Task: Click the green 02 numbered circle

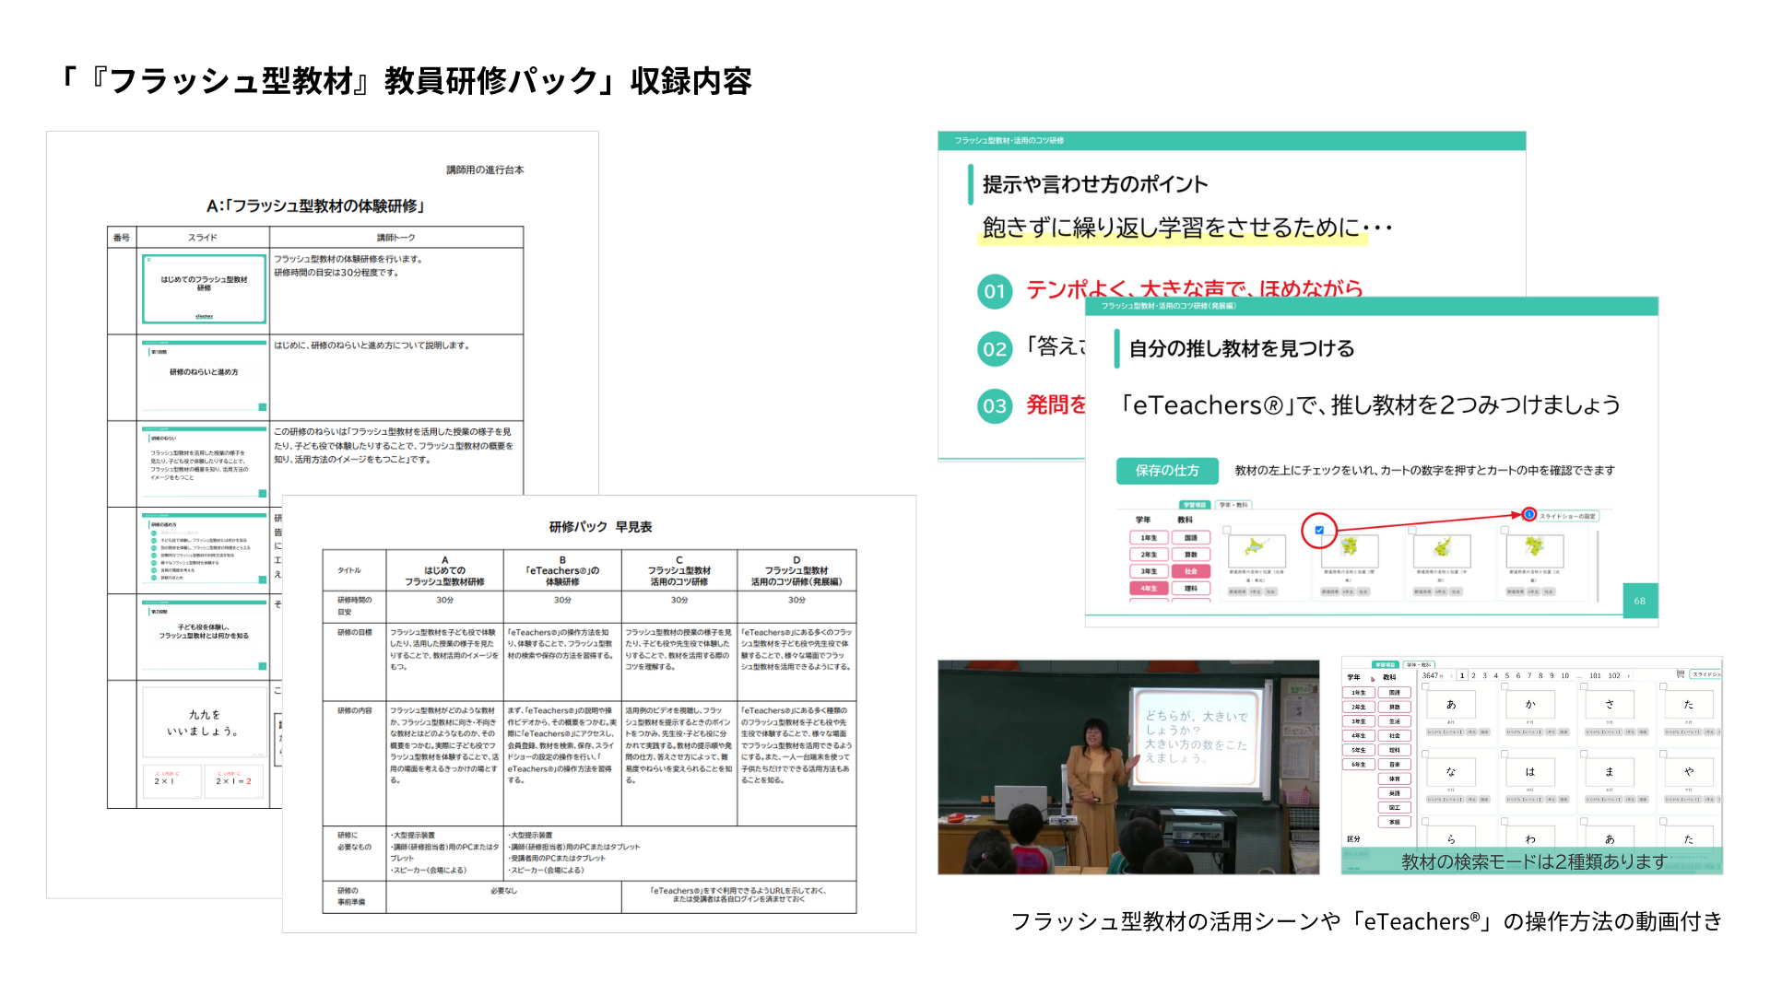Action: 995,349
